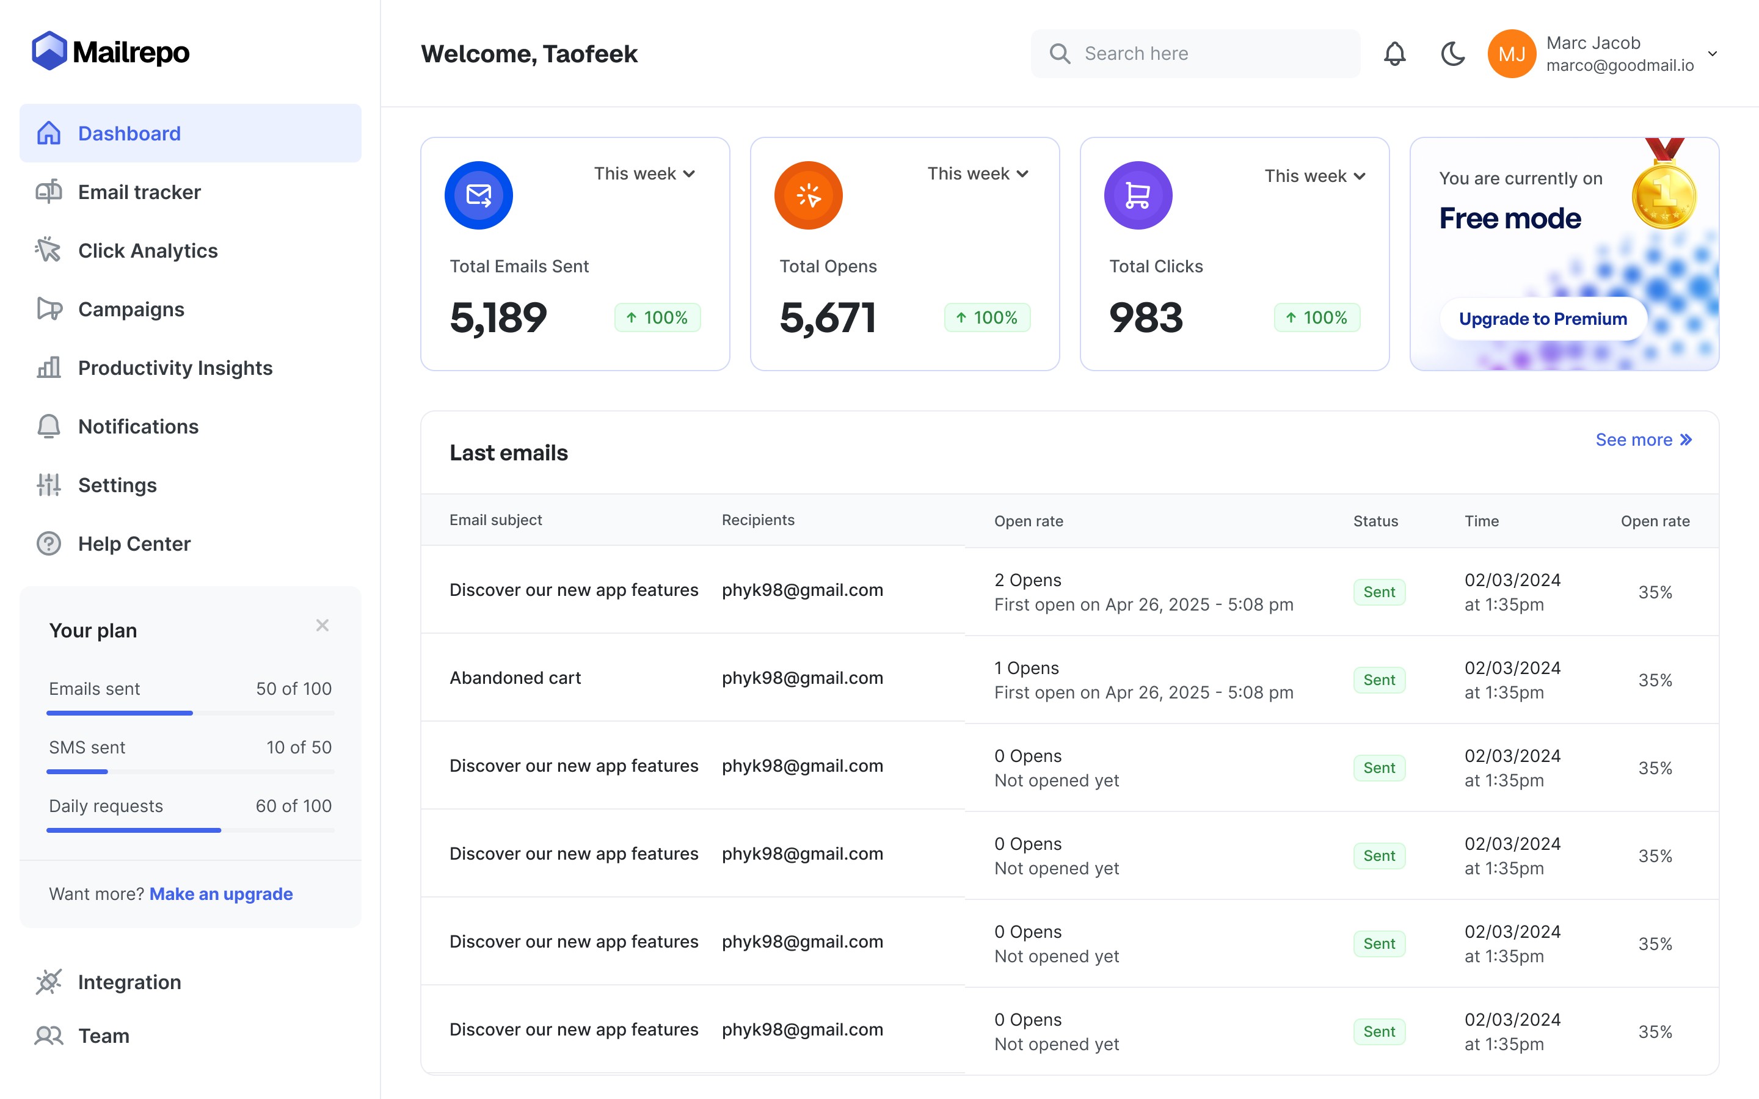Open the Total Opens This week dropdown
Screen dimensions: 1759x1099
(978, 174)
